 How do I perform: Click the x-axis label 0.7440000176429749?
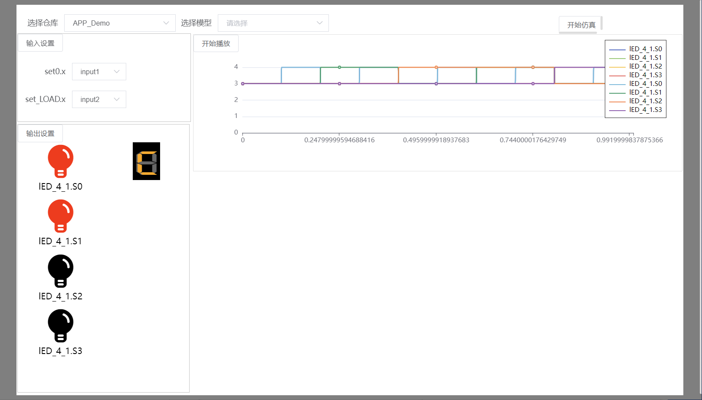pos(533,140)
